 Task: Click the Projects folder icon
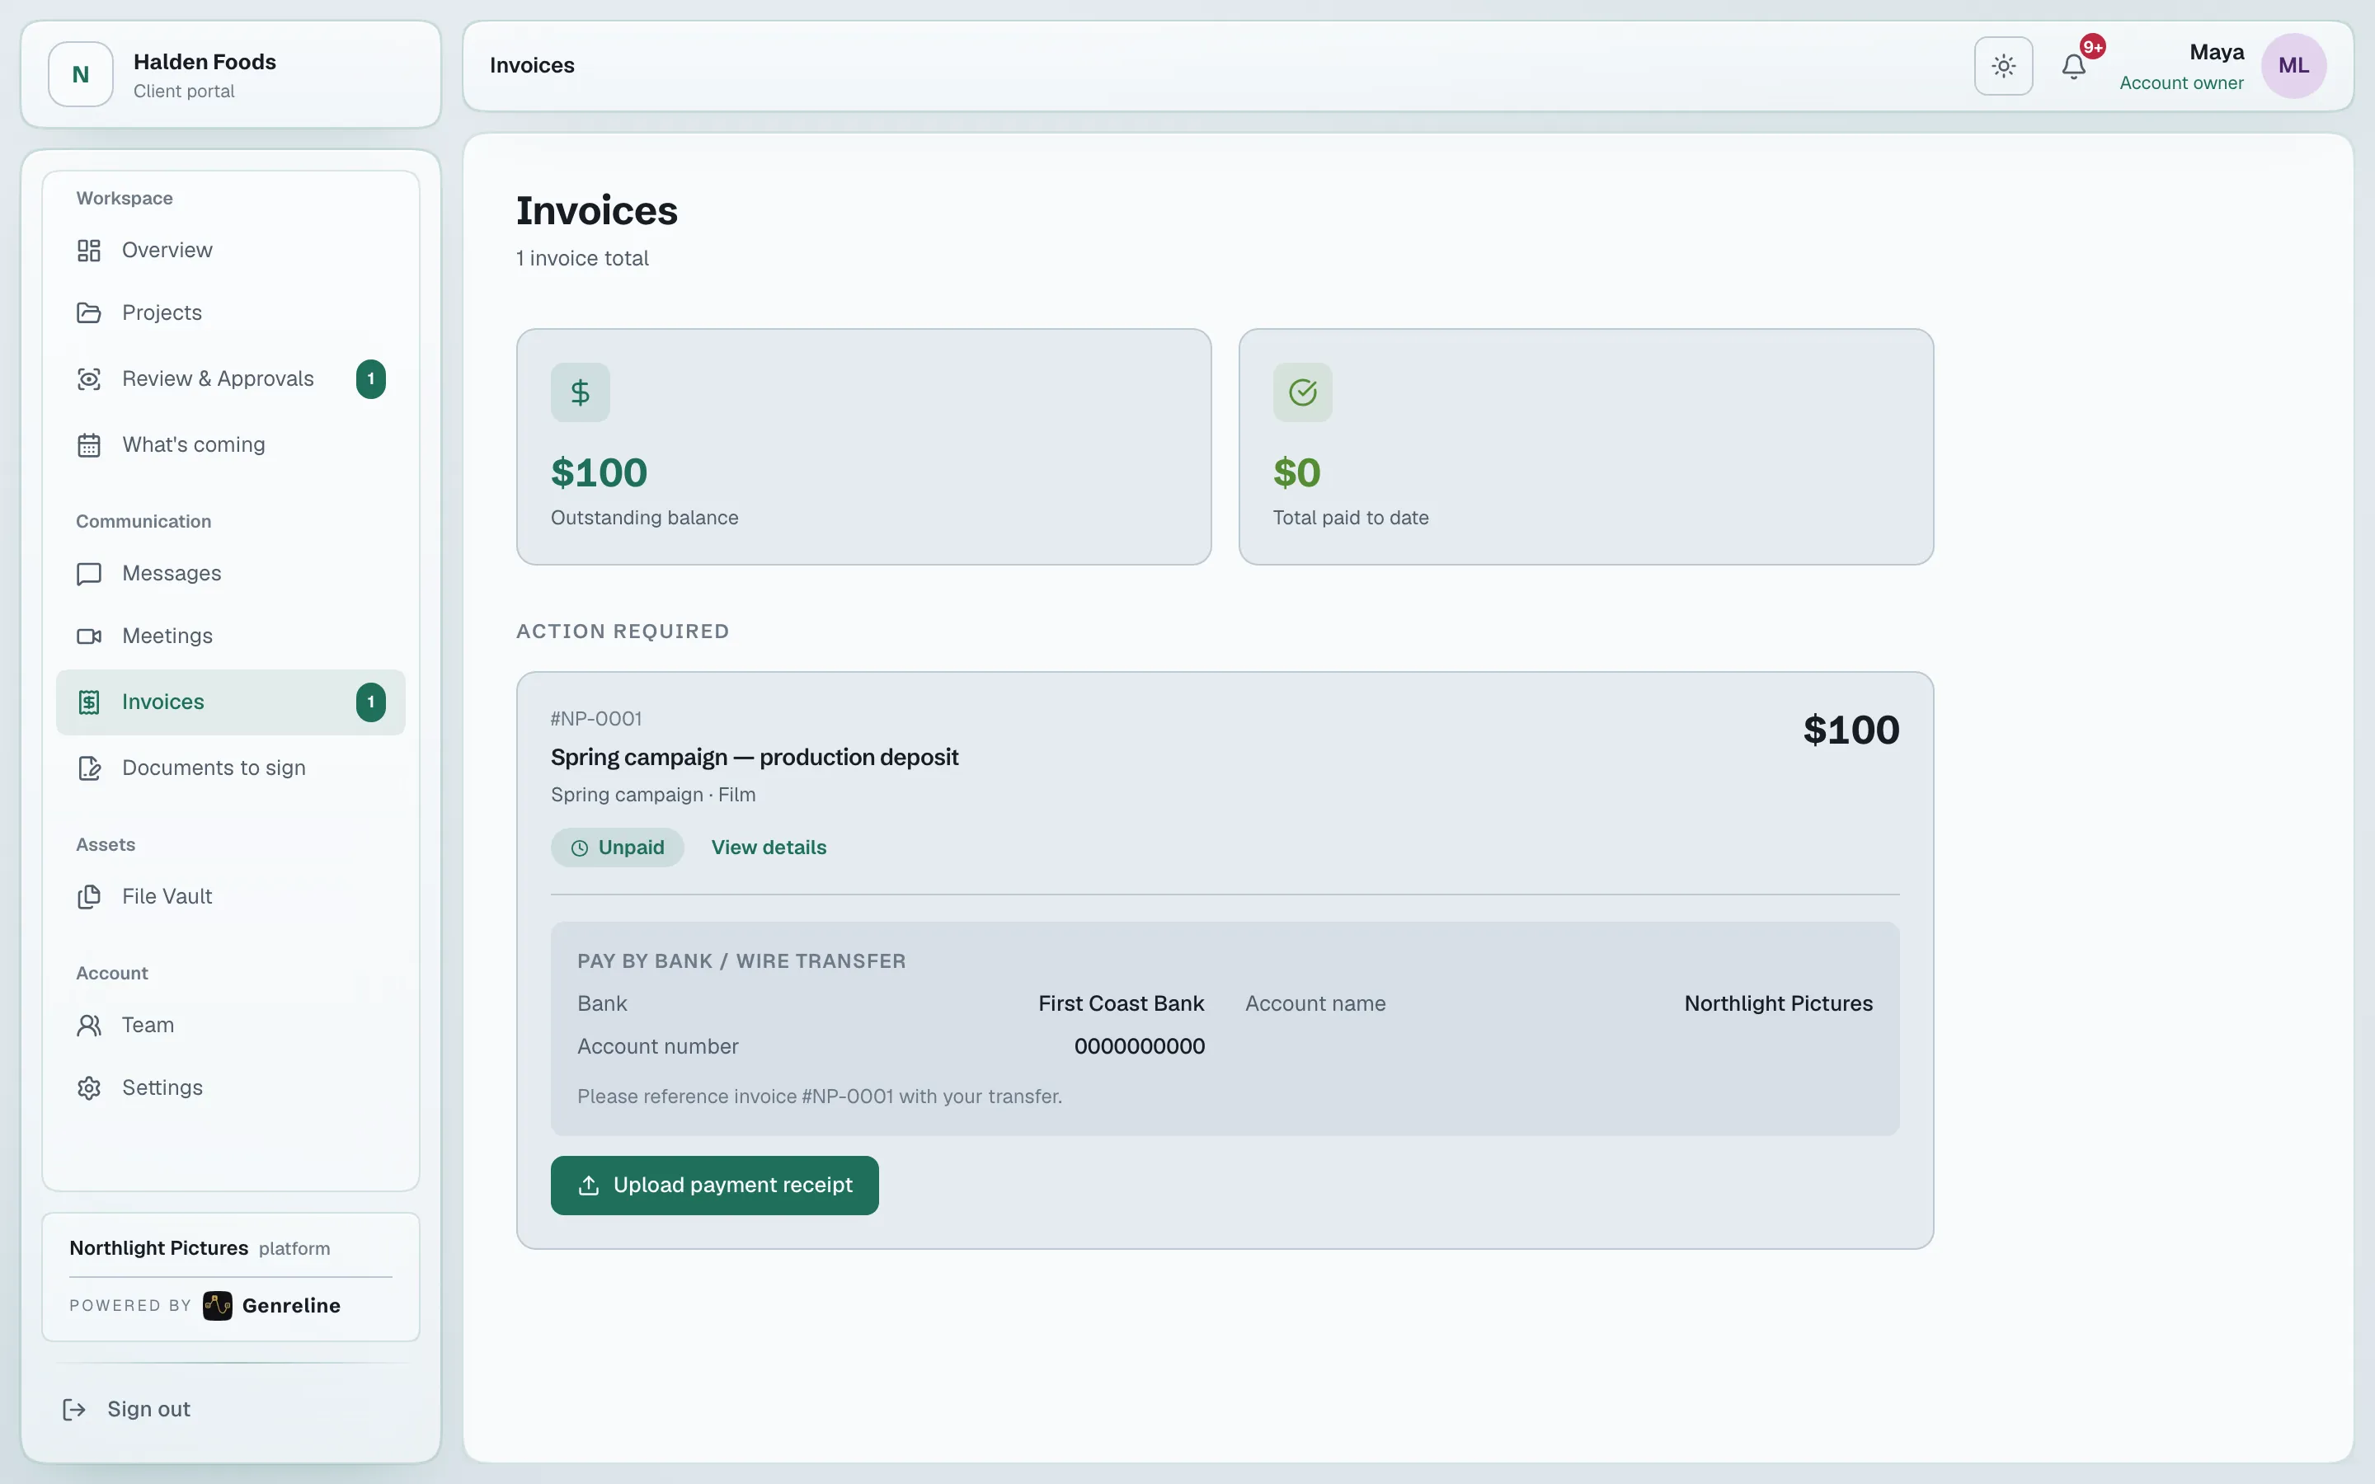(89, 313)
